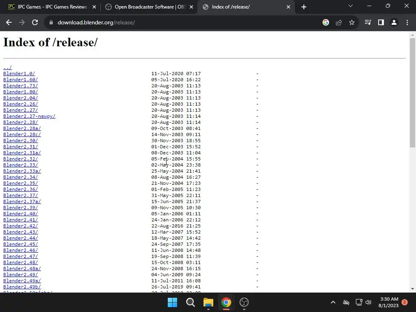Open the Blender2.41/ folder
416x312 pixels.
pyautogui.click(x=20, y=220)
